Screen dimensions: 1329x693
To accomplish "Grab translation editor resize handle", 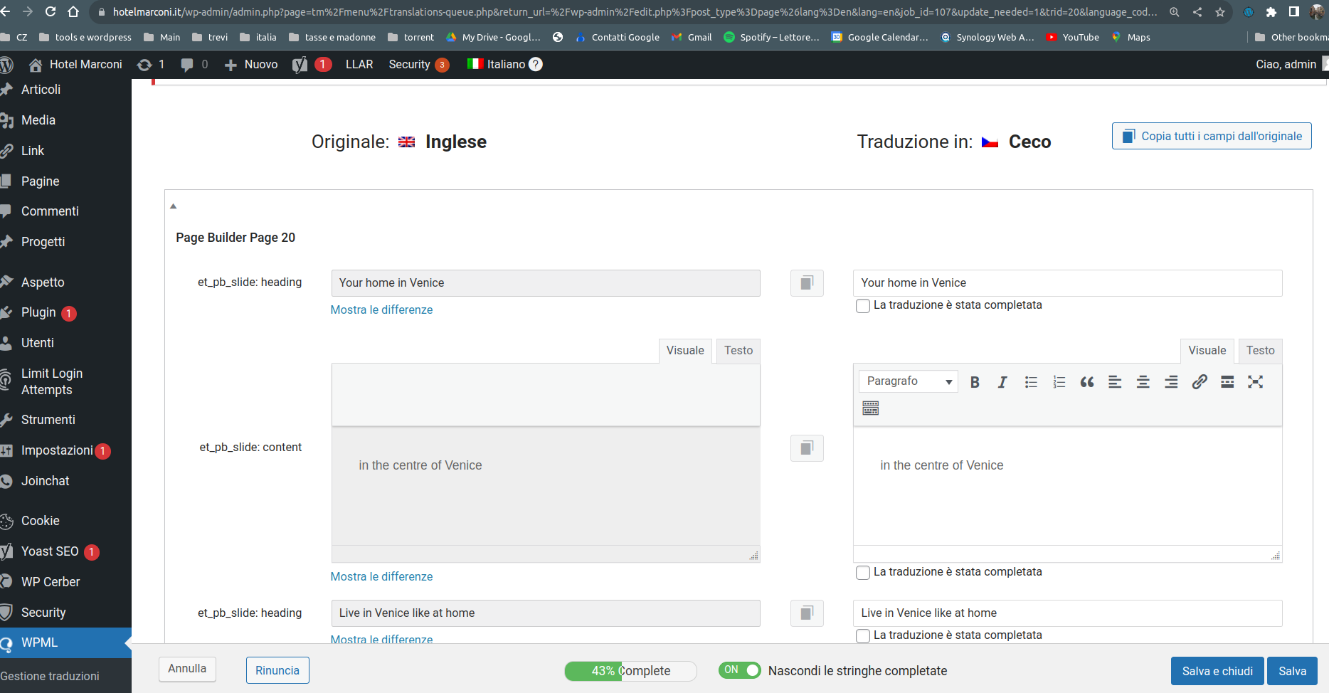I will coord(1276,556).
